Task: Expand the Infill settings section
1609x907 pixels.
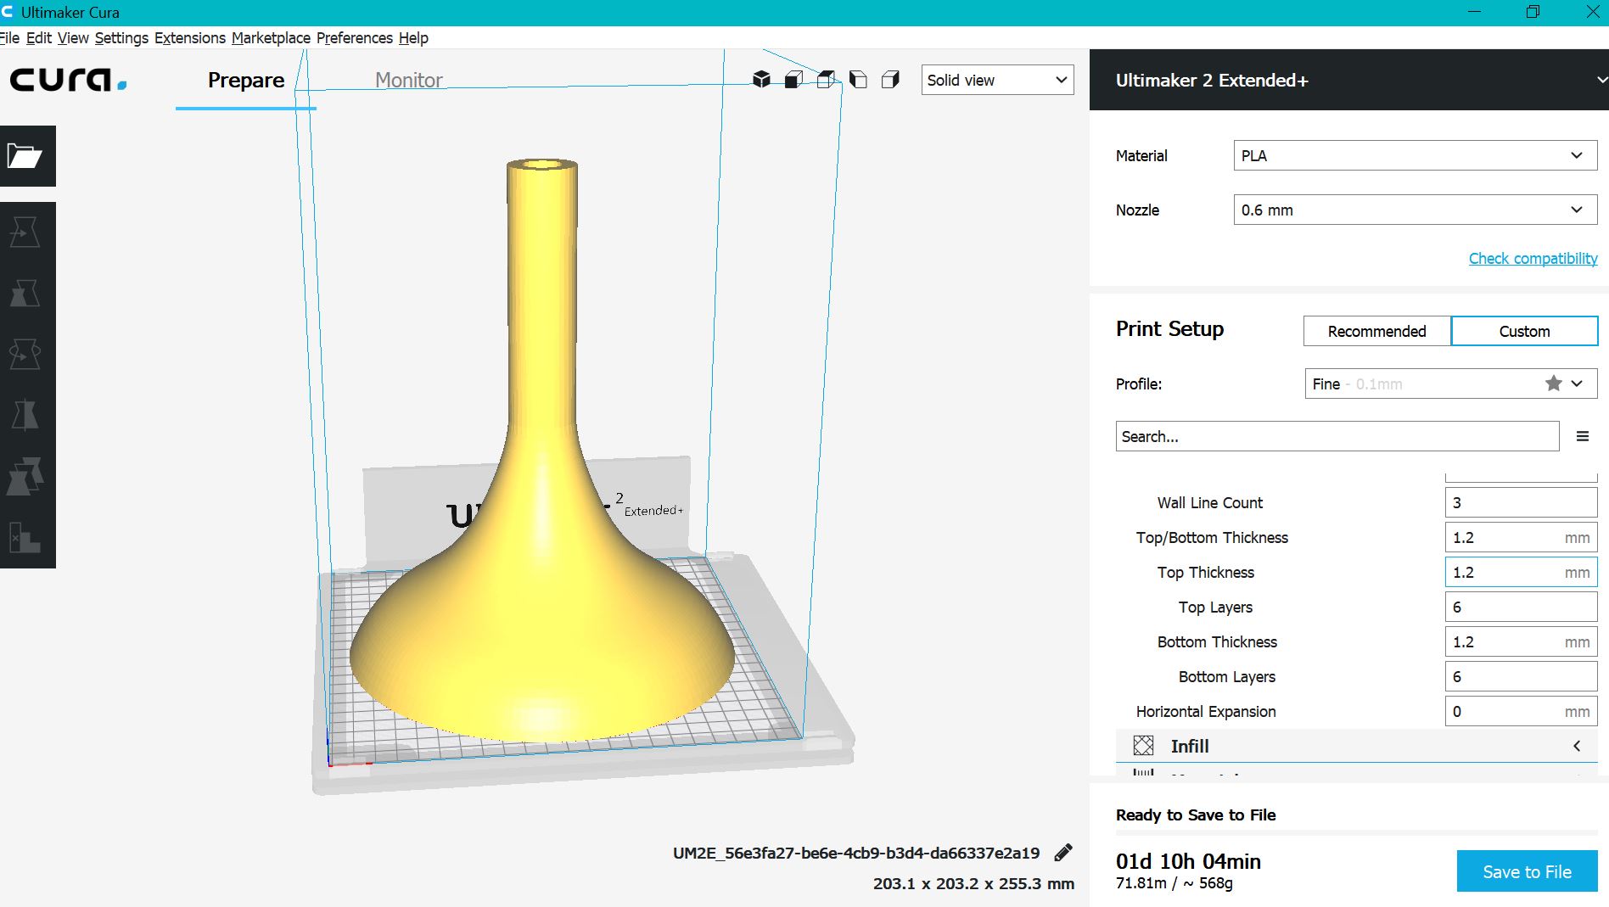Action: coord(1356,746)
